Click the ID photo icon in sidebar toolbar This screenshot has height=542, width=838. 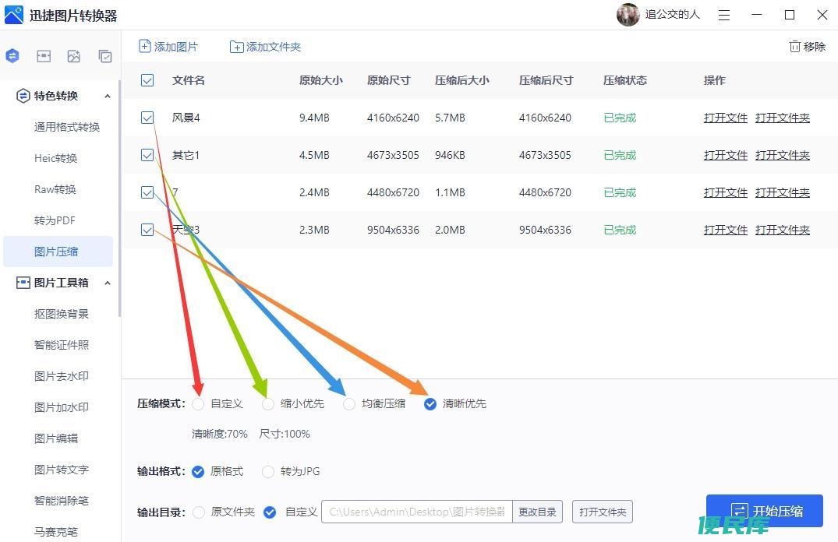coord(44,56)
